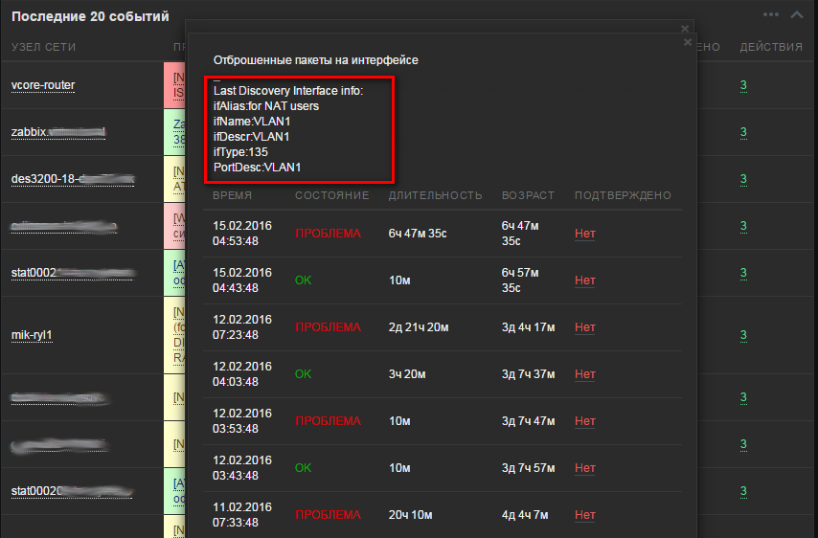Click actions count 3 for des3200-18 row

point(743,179)
